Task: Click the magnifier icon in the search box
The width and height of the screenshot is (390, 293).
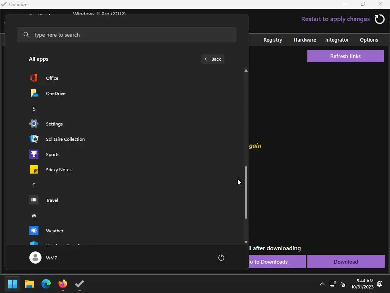Action: click(26, 35)
